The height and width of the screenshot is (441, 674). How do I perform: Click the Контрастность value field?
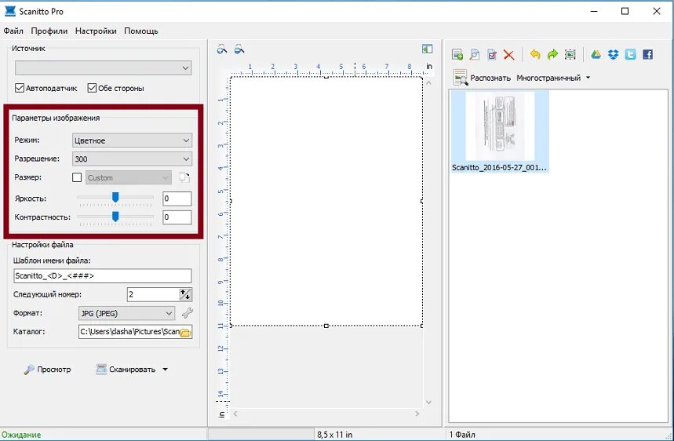[177, 217]
